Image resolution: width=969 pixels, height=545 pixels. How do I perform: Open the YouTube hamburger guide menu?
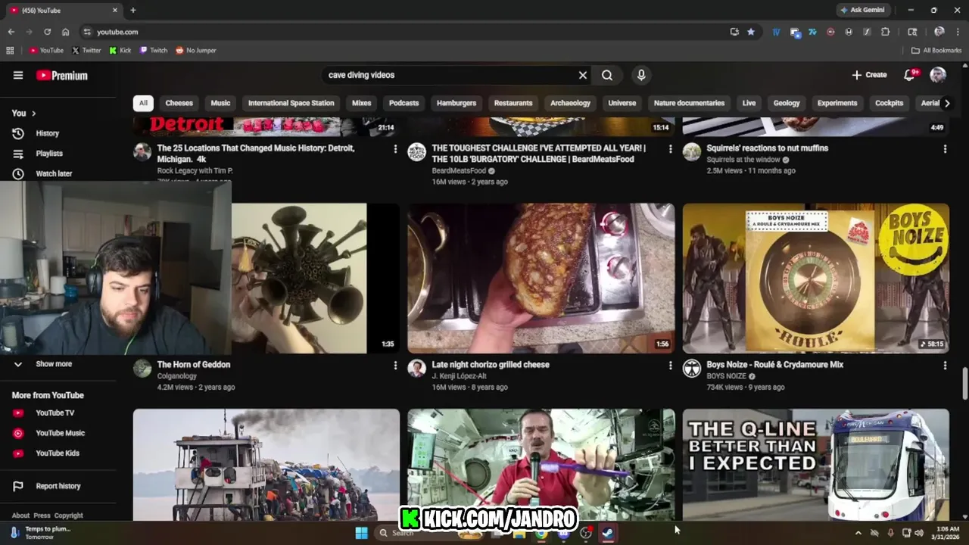18,75
